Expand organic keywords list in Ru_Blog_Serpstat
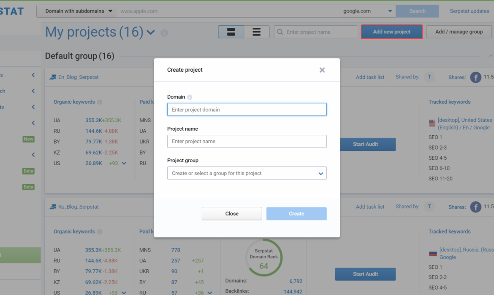 pyautogui.click(x=124, y=293)
